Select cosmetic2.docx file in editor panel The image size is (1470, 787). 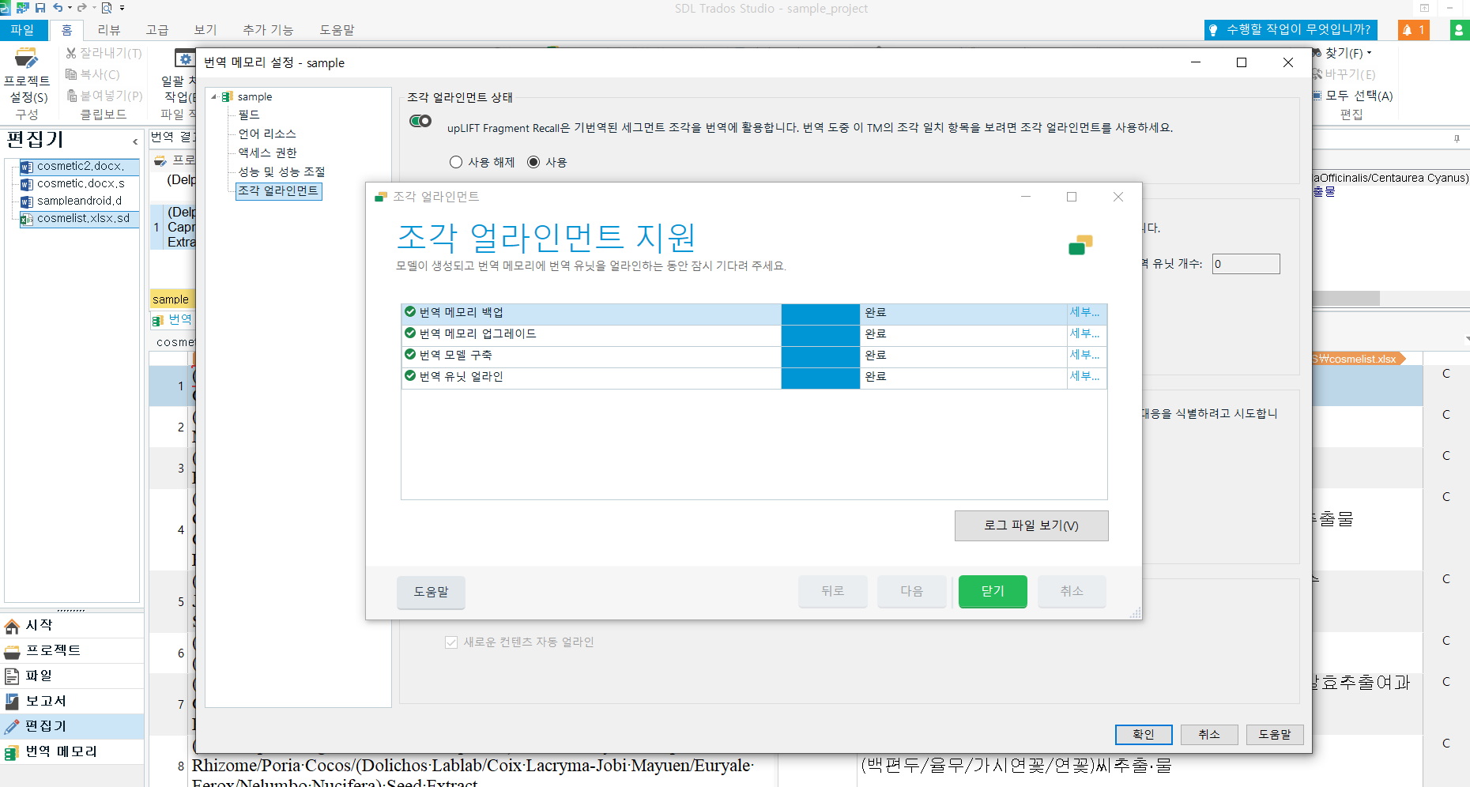[x=79, y=166]
